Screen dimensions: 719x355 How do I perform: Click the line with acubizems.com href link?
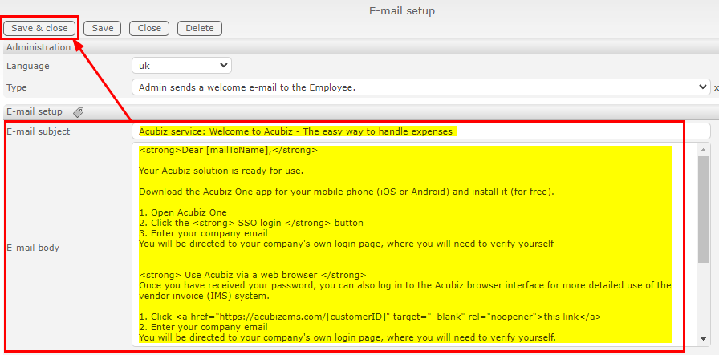tap(370, 317)
